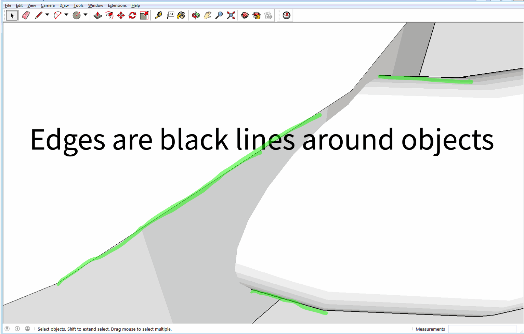524x334 pixels.
Task: Open the 3D Warehouse icon
Action: (245, 15)
